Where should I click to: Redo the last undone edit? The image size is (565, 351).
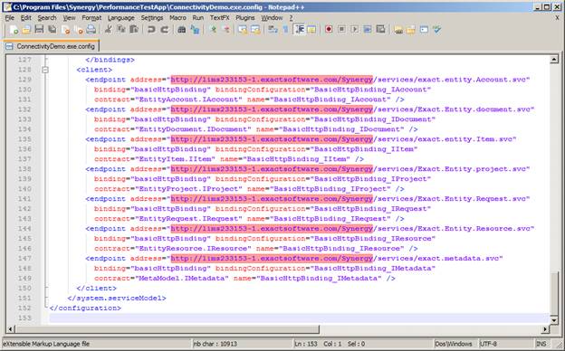coord(164,30)
